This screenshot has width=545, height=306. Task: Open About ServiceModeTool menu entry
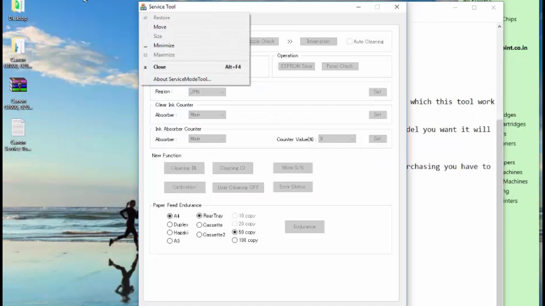pyautogui.click(x=195, y=79)
